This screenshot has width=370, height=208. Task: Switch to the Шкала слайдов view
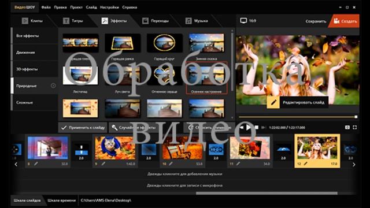tap(27, 200)
